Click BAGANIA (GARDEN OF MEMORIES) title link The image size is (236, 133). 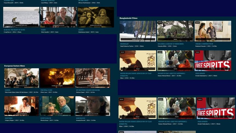(x=171, y=44)
